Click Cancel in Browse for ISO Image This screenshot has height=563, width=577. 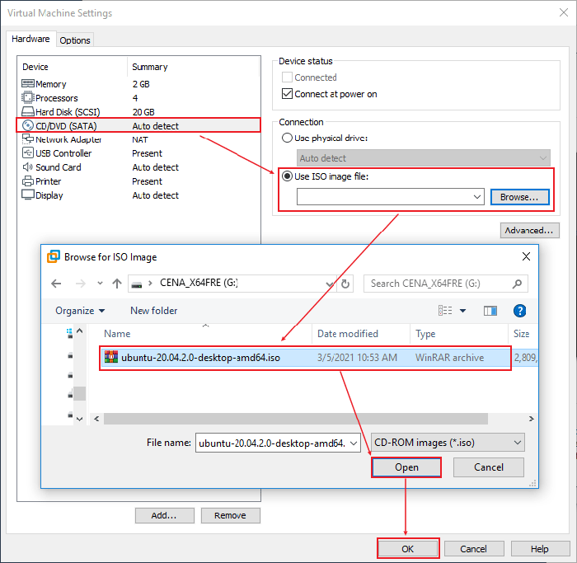click(488, 467)
